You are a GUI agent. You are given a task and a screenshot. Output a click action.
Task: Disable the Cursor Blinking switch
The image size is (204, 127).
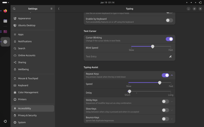coord(169,39)
